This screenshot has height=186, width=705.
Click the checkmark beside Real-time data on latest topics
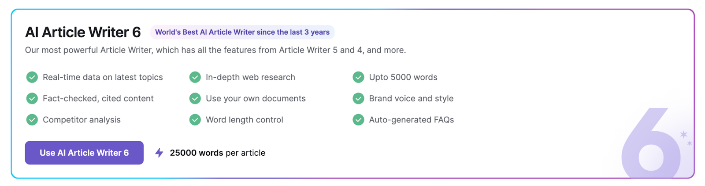[x=32, y=77]
